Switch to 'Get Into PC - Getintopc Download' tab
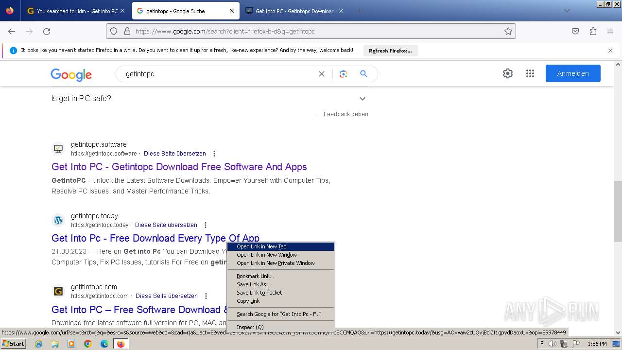Screen dimensions: 622x350 tap(294, 11)
